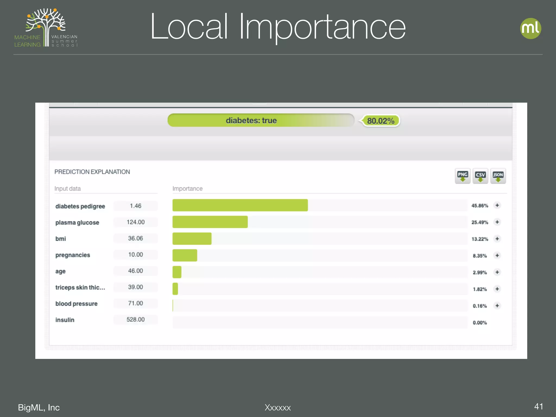556x417 pixels.
Task: Download the explanation as CSV
Action: pyautogui.click(x=480, y=176)
